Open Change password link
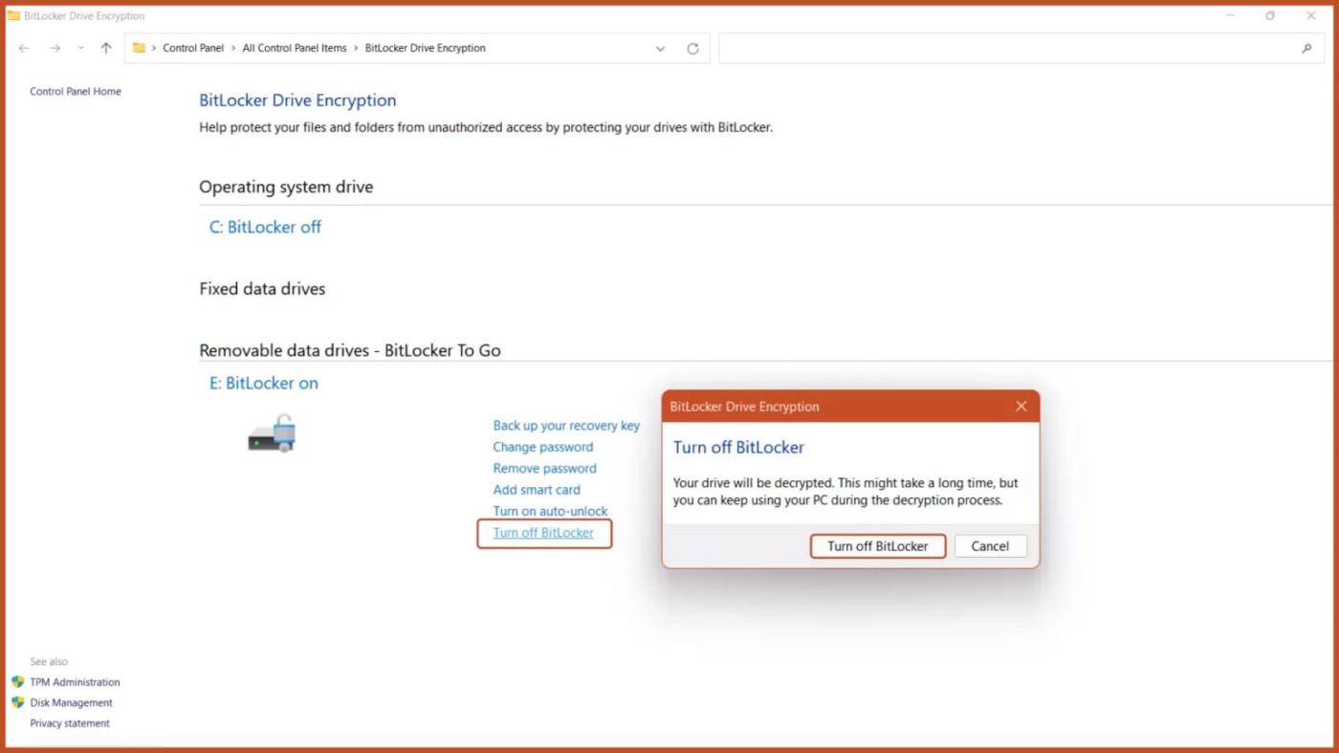This screenshot has width=1339, height=753. pos(543,447)
